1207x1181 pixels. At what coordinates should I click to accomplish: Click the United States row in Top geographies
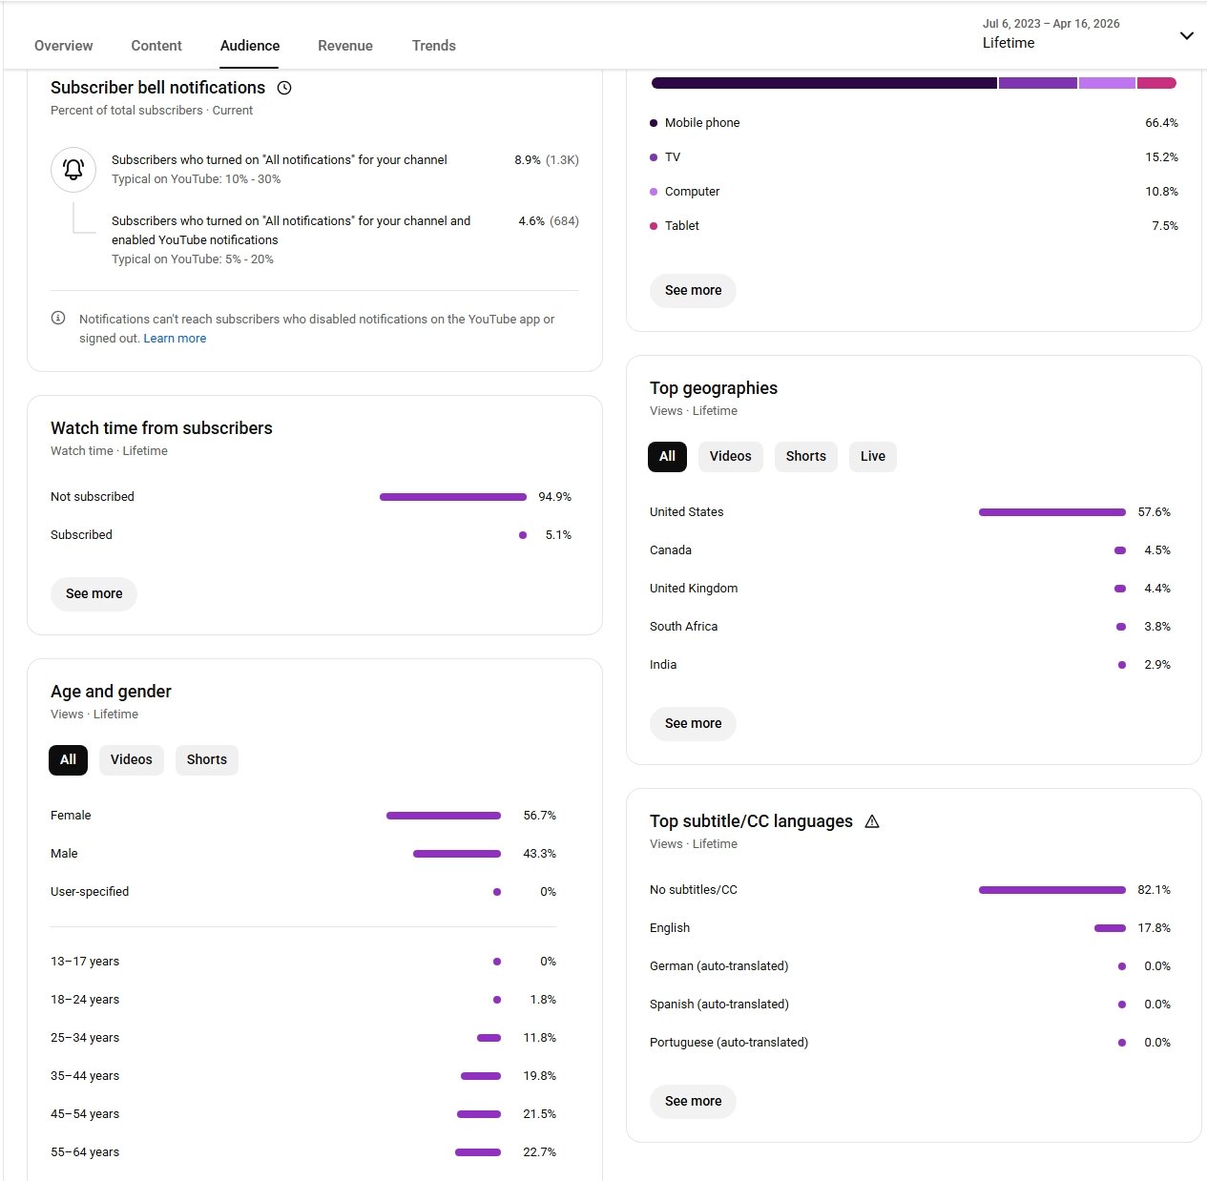click(687, 512)
